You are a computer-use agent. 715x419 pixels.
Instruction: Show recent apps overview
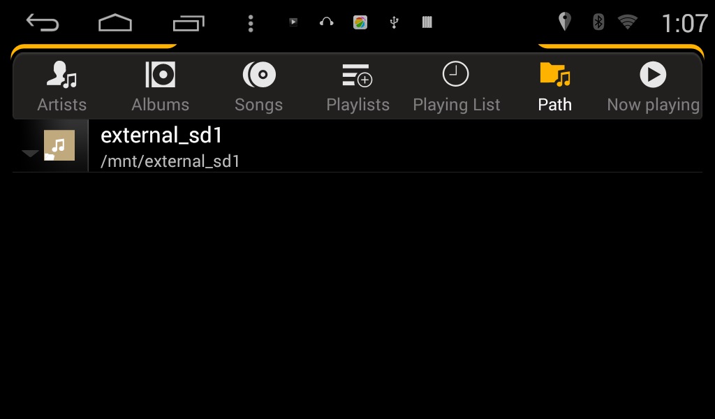pos(189,23)
